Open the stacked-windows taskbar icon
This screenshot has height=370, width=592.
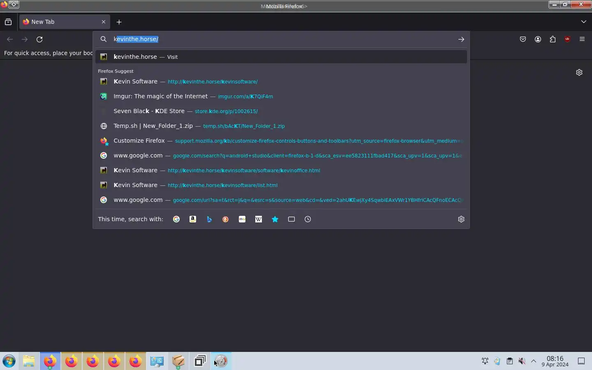200,361
